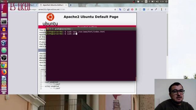Open a new browser tab

[x=71, y=5]
